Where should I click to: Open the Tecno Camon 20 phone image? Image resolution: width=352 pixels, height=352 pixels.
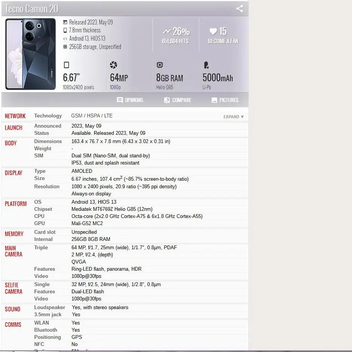click(x=30, y=54)
